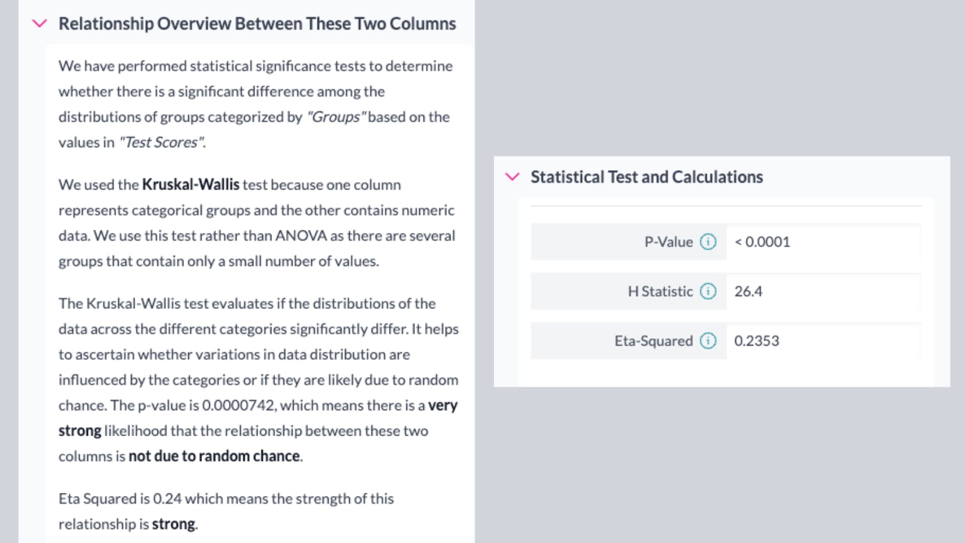Click the p-value 0.0000742 in the paragraph
Image resolution: width=965 pixels, height=543 pixels.
click(x=239, y=405)
